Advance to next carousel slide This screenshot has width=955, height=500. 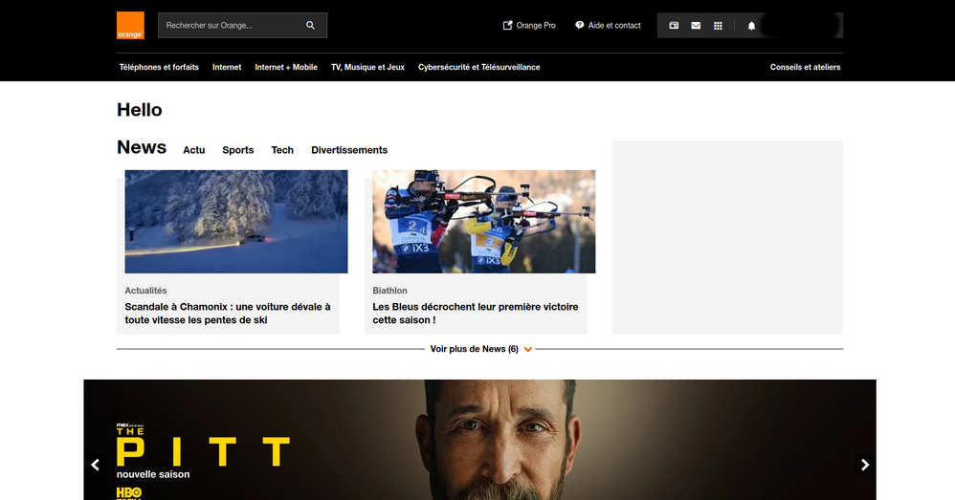click(x=865, y=465)
